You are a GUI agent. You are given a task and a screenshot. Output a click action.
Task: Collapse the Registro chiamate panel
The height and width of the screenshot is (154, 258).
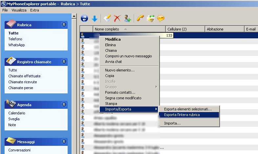(x=64, y=62)
